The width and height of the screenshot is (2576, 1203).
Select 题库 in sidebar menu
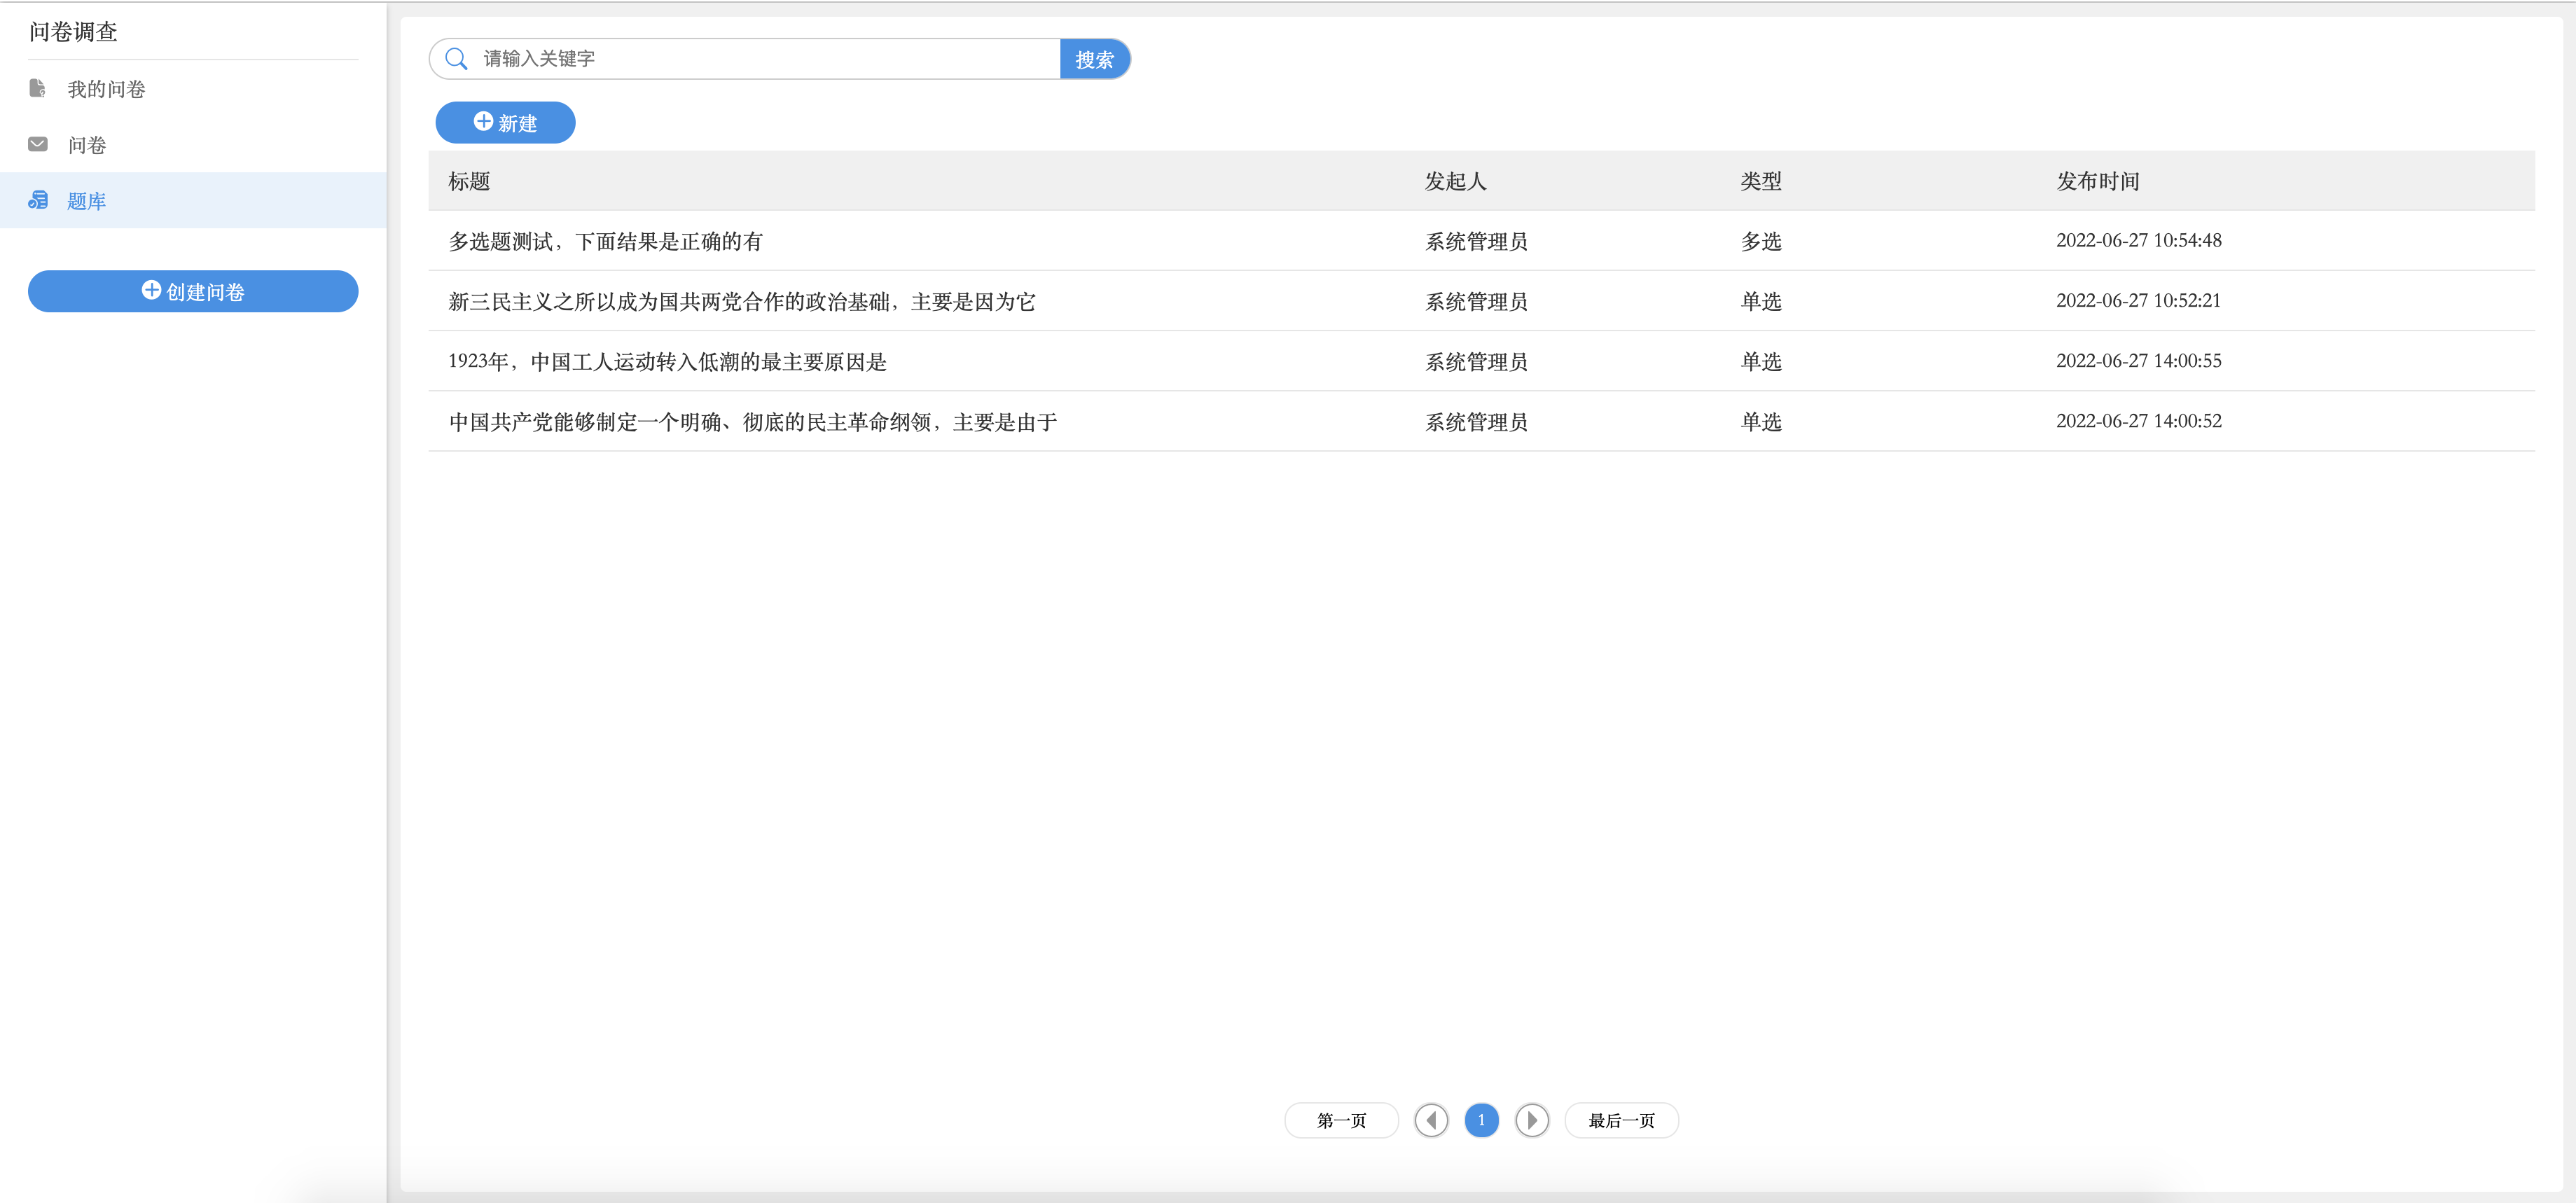87,201
